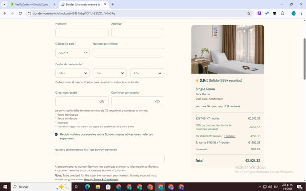306x191 pixels.
Task: Go back using the browser arrow
Action: tap(5, 13)
